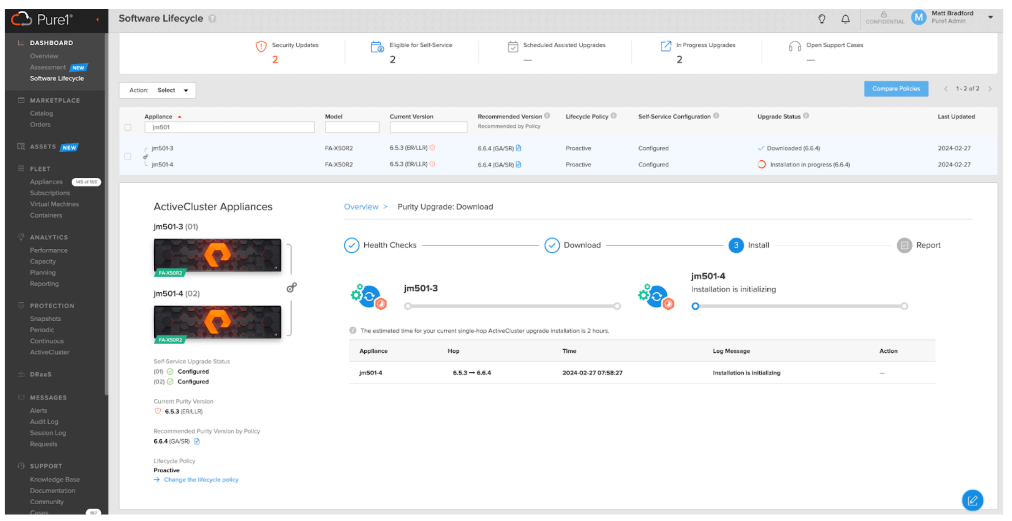Click the Compare Policies button
The width and height of the screenshot is (1012, 521).
[x=896, y=89]
